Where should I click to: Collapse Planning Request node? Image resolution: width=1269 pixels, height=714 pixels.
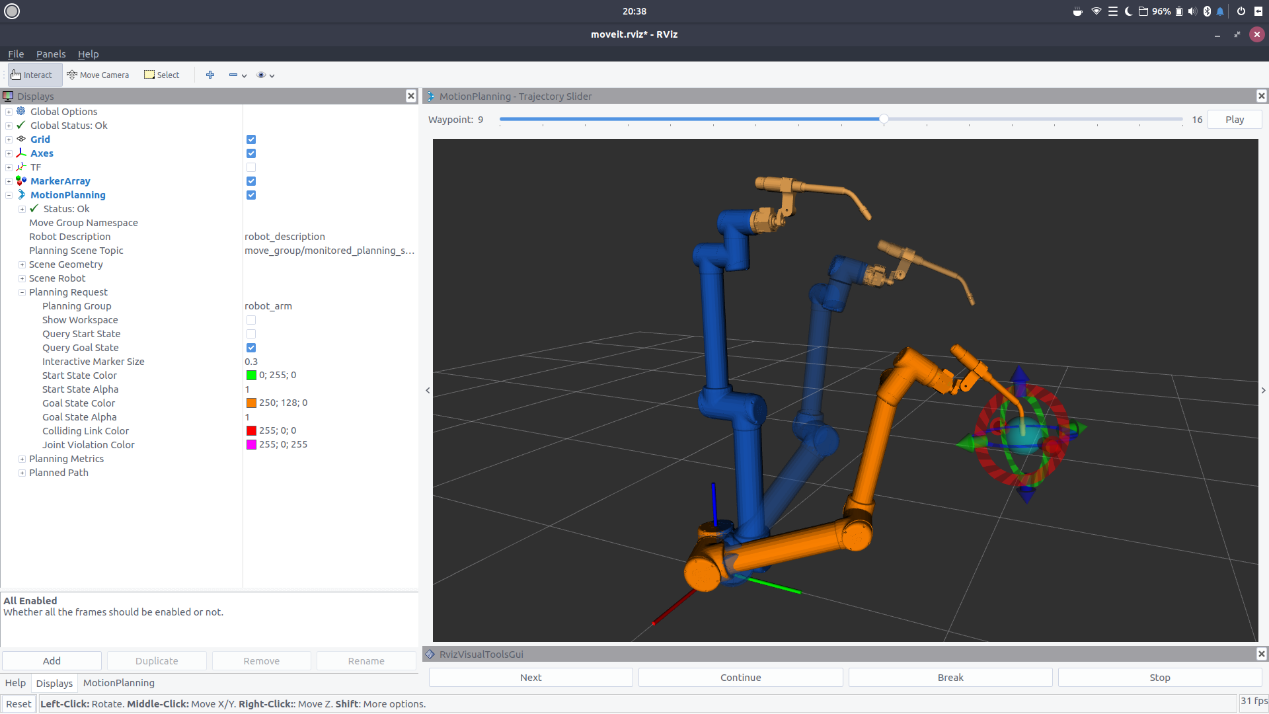22,292
